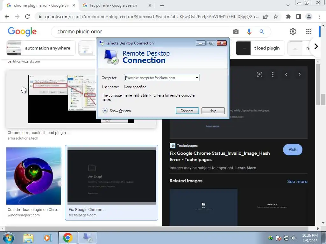View site information padlock icon
The image size is (326, 244).
(40, 17)
